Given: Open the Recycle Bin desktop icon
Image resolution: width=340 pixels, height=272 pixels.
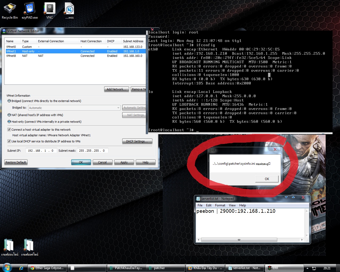Looking at the screenshot, I should [10, 11].
